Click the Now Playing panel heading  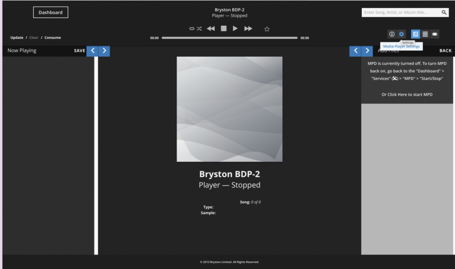[22, 51]
